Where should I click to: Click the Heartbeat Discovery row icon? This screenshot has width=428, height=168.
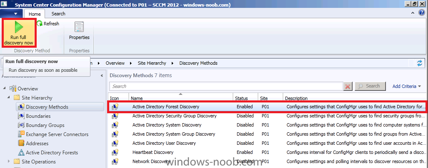(115, 152)
